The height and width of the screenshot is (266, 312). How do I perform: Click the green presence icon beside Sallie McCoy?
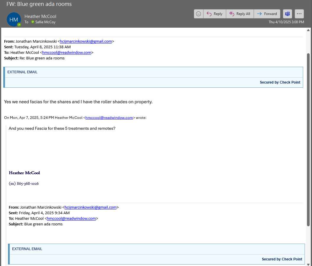(x=33, y=22)
